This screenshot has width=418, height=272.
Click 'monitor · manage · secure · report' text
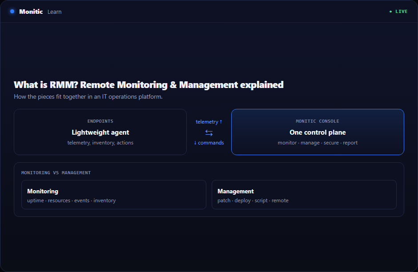coord(318,143)
